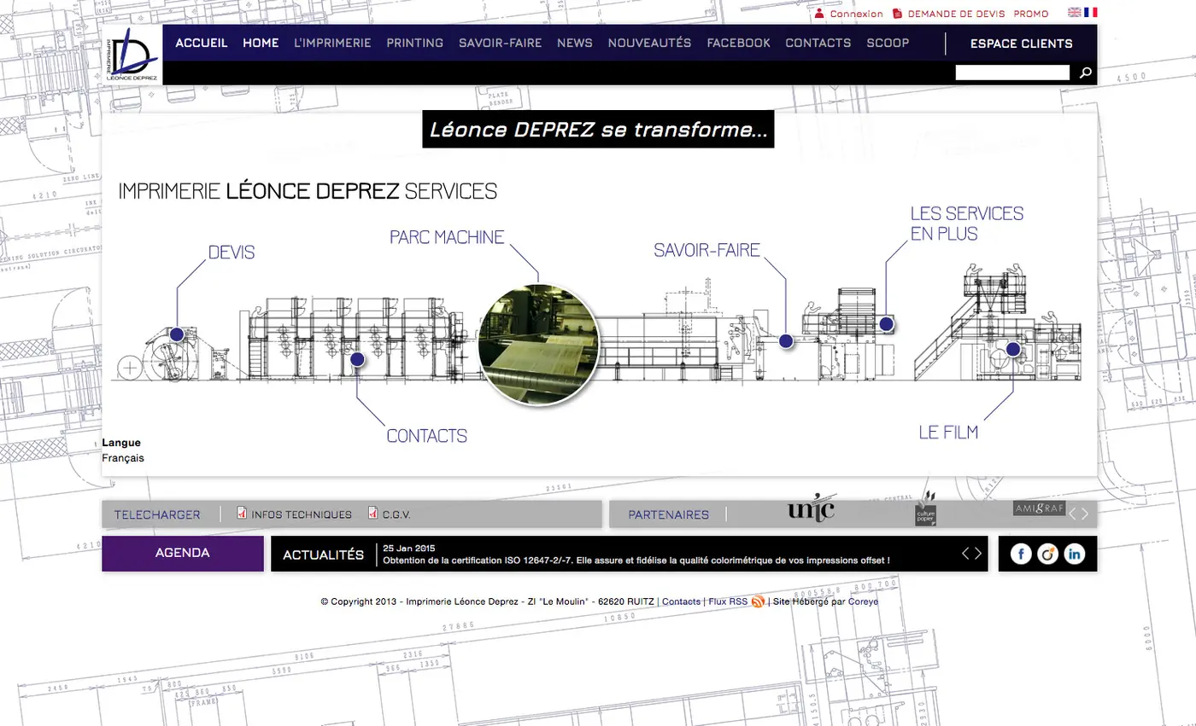1196x726 pixels.
Task: Switch to the French flag language
Action: pyautogui.click(x=1091, y=13)
